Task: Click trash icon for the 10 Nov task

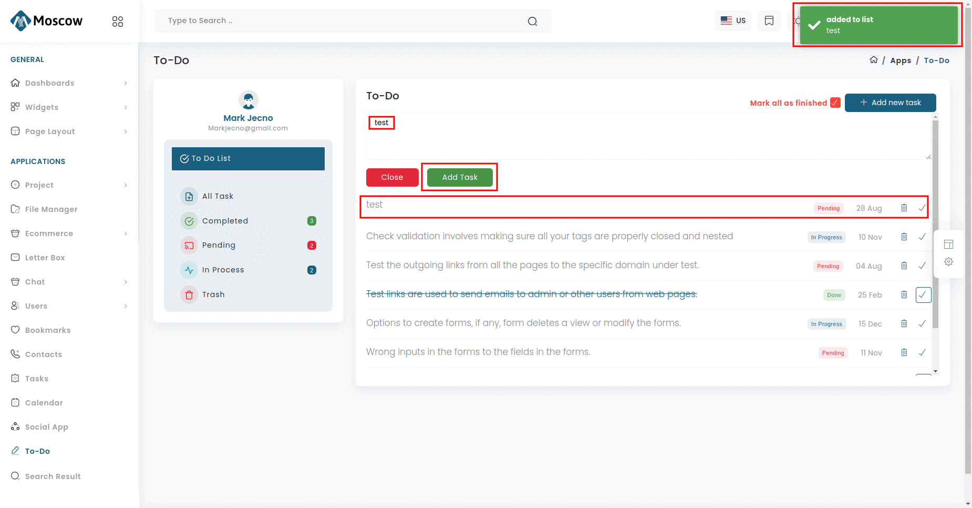Action: coord(904,237)
